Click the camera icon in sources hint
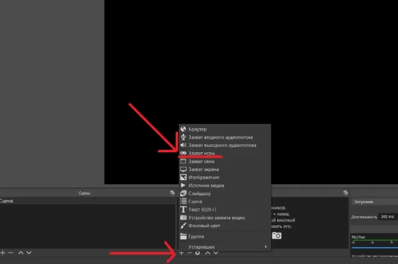This screenshot has width=398, height=264. click(277, 236)
